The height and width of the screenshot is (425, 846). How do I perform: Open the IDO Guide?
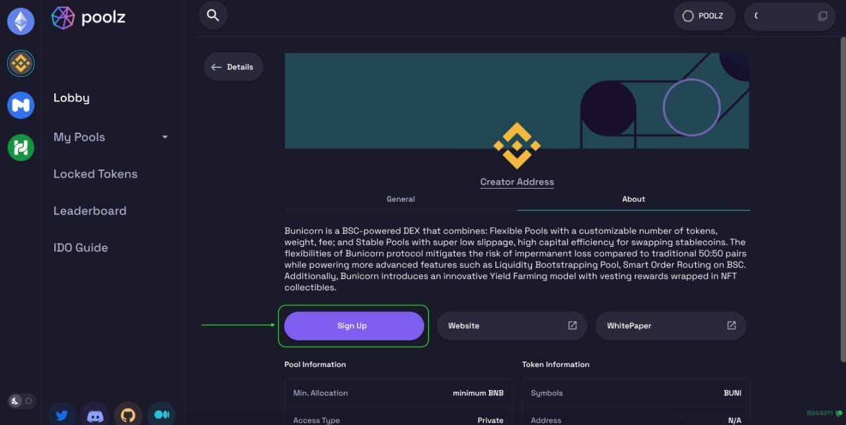point(81,248)
